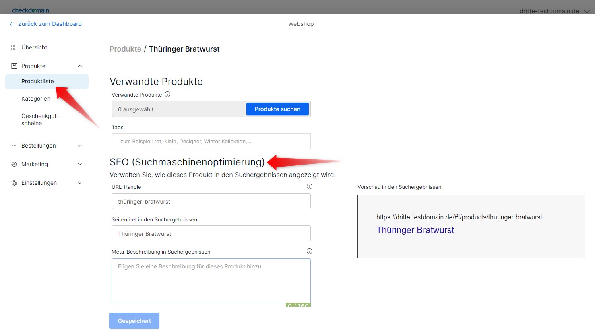The height and width of the screenshot is (332, 595).
Task: Collapse the Produkte section in the sidebar
Action: 79,66
